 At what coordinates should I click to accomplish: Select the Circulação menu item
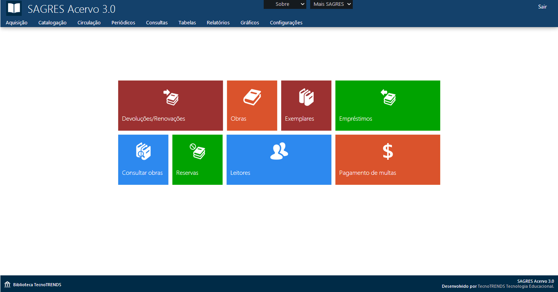[x=89, y=23]
